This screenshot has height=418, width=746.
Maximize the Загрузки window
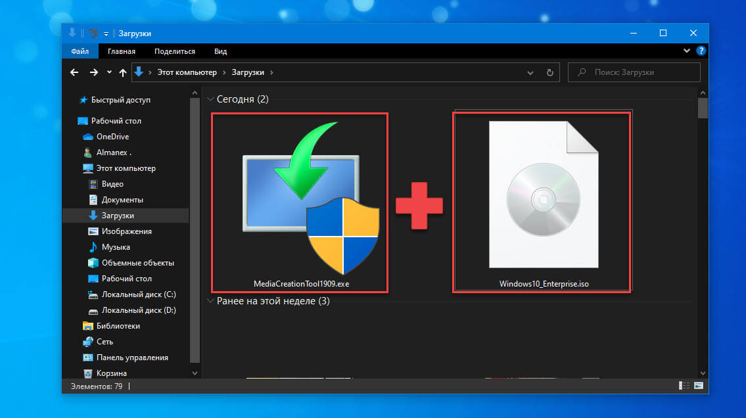click(x=663, y=34)
